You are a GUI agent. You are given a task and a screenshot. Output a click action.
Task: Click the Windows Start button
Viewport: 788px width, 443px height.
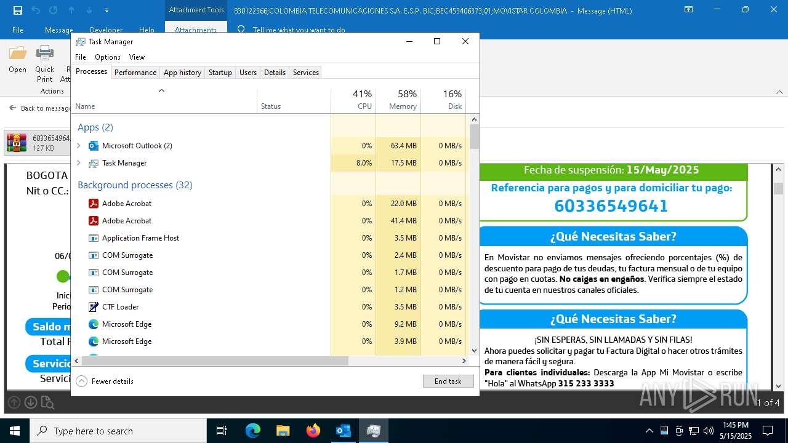tap(15, 431)
